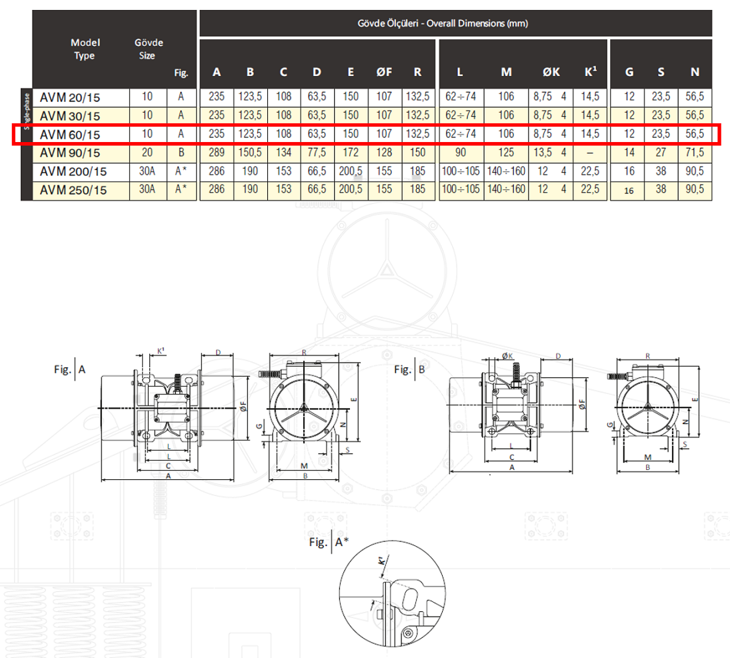The image size is (730, 658).
Task: Click Fig. 'A*' cell in AVM 250/15 row
Action: (x=181, y=189)
